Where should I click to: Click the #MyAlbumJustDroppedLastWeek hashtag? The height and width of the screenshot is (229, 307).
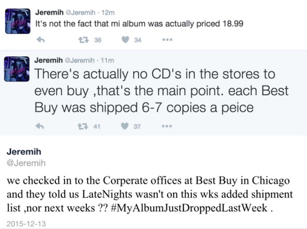pyautogui.click(x=189, y=208)
